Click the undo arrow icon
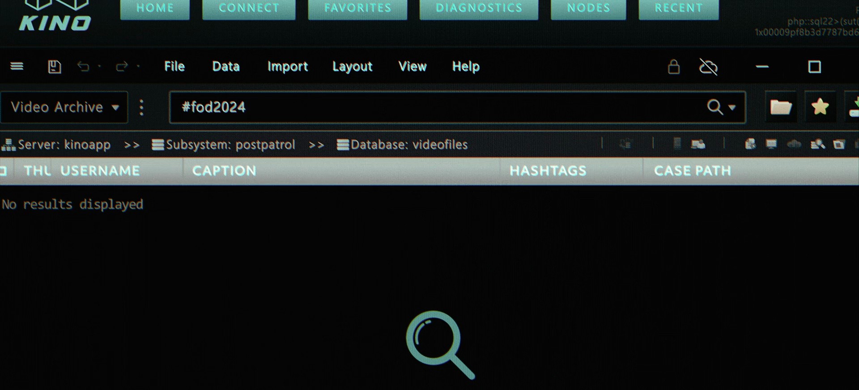The height and width of the screenshot is (390, 859). pyautogui.click(x=83, y=67)
